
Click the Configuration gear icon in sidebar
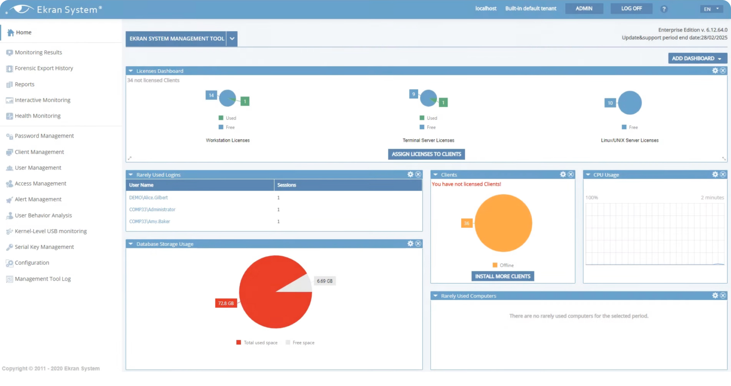point(10,263)
